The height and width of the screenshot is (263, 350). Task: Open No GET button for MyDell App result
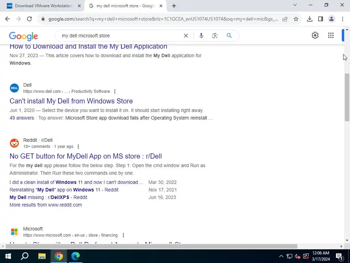pyautogui.click(x=86, y=156)
